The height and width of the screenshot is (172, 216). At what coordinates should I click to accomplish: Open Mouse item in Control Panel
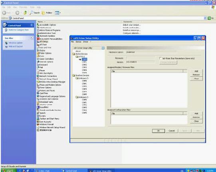point(41,70)
